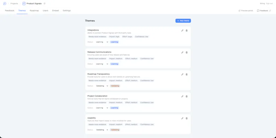Click the New theme button
Screen dimensions: 276x138
(183, 21)
